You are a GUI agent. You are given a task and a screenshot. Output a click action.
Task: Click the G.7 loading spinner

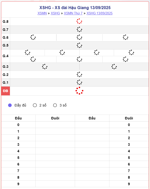click(x=79, y=29)
